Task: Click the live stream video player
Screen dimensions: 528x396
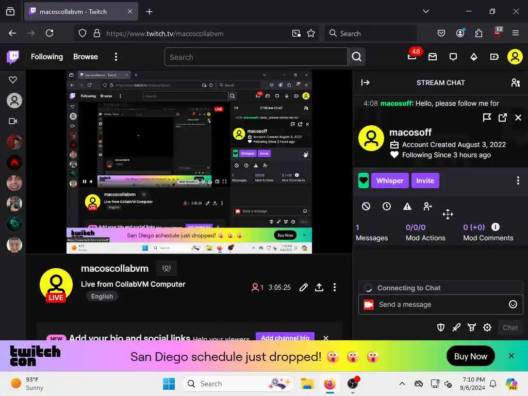Action: coord(189,161)
